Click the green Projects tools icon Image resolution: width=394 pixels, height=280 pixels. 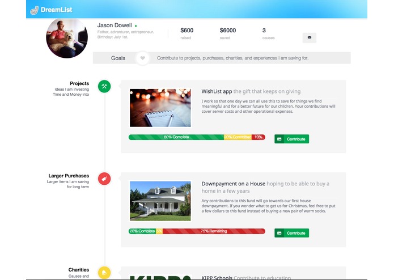(104, 86)
